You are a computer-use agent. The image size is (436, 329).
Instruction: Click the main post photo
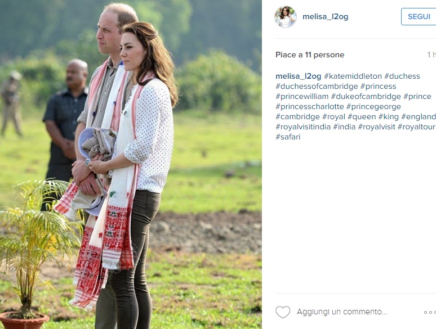tap(131, 164)
